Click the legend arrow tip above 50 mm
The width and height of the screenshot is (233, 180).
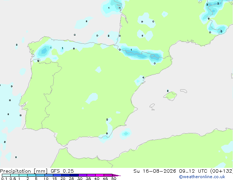[116, 175]
